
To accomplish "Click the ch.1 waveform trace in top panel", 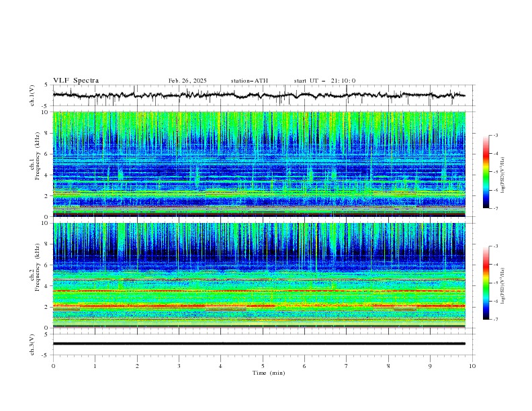I will tap(259, 95).
